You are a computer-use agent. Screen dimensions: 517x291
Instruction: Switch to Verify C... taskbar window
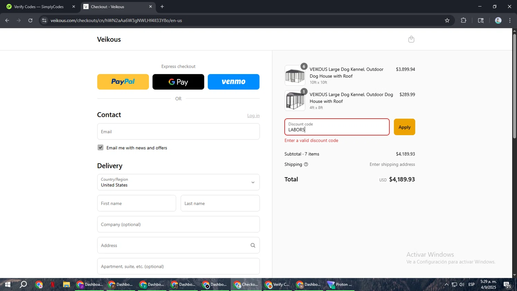277,284
